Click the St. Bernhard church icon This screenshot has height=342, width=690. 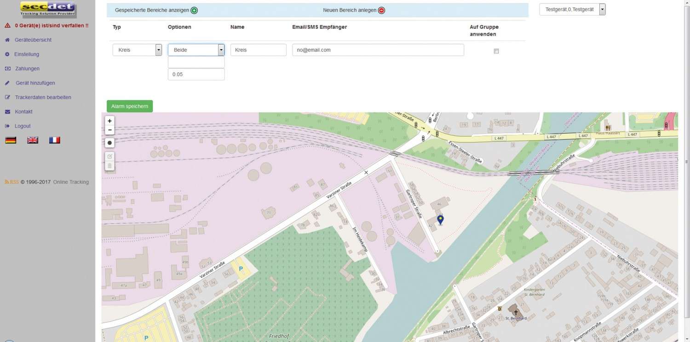(515, 312)
